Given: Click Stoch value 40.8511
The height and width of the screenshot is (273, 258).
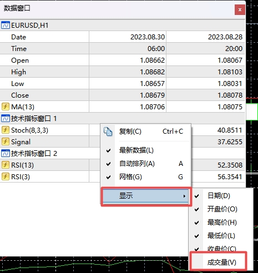Looking at the screenshot, I should click(230, 130).
